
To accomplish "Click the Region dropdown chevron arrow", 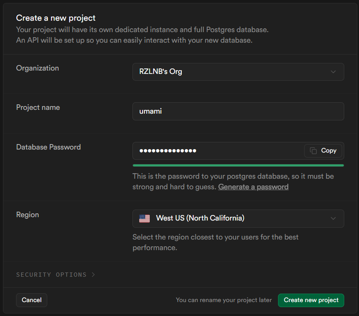I will point(333,218).
